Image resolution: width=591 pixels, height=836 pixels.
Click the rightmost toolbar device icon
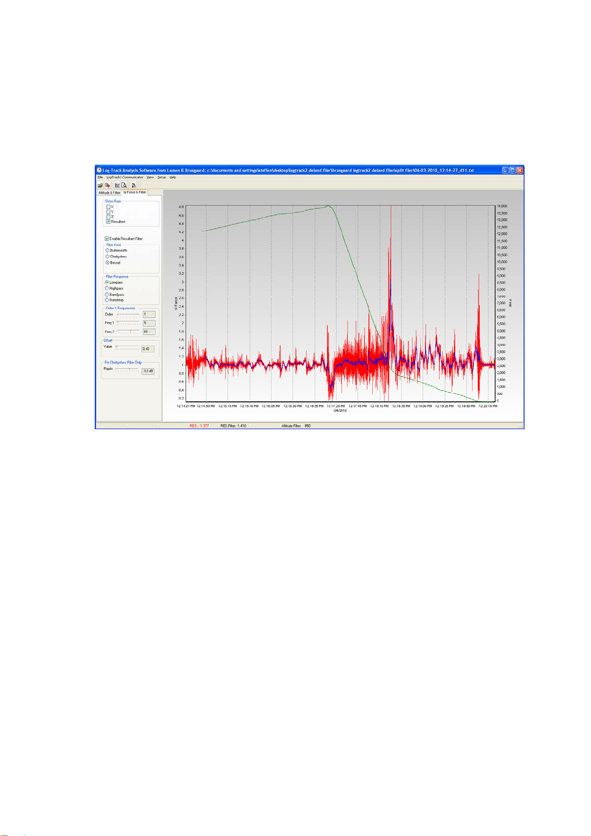[133, 185]
